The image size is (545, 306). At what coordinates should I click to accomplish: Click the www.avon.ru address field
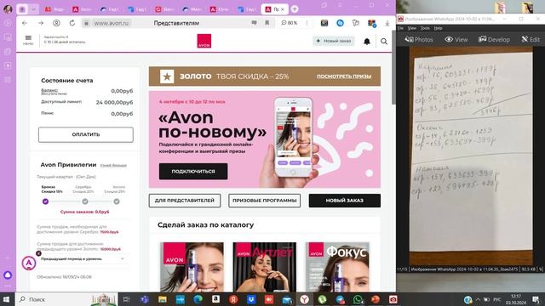(112, 23)
